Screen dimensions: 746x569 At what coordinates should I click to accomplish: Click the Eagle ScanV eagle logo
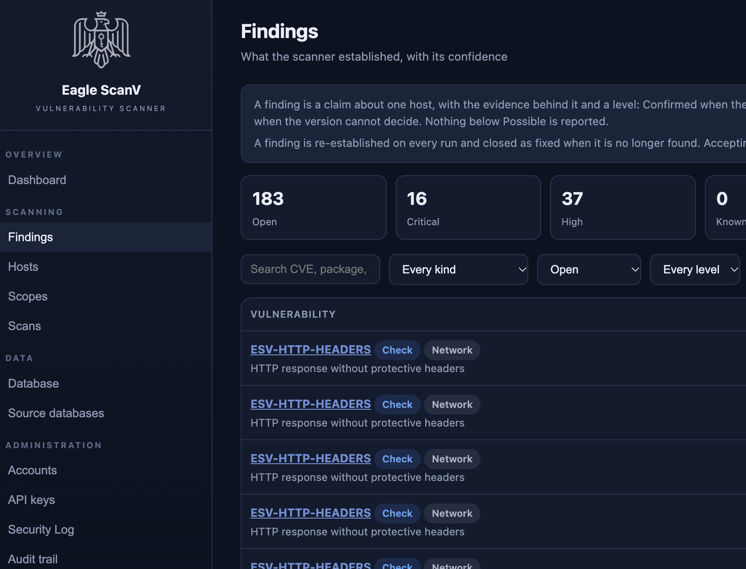click(x=101, y=40)
